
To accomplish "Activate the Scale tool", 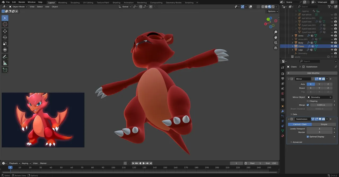I will click(x=5, y=44).
